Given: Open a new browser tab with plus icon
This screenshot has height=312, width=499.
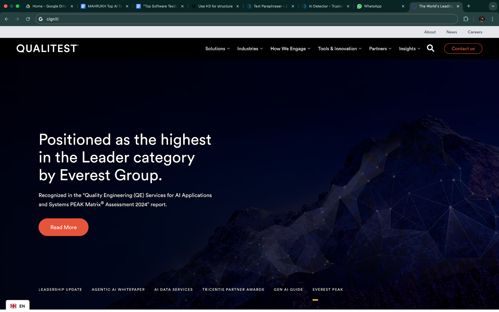Looking at the screenshot, I should point(468,6).
